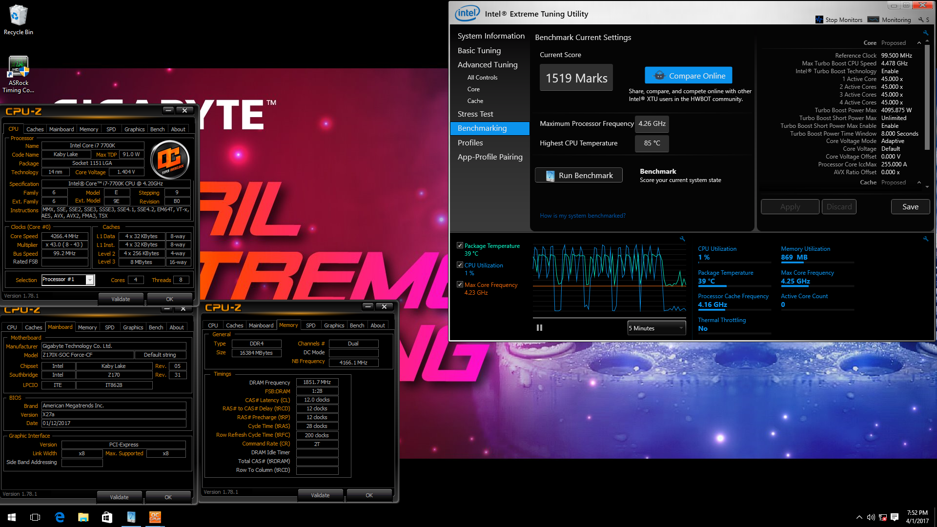Click the 1519 Marks current score box
Screen dimensions: 937x527
click(x=576, y=78)
